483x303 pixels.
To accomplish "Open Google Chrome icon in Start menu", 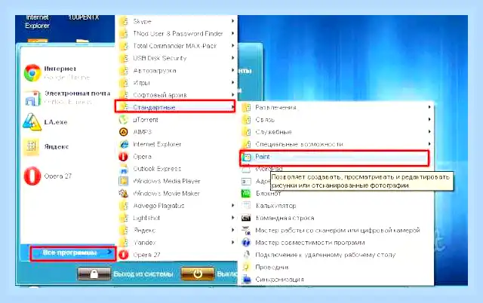I will 32,72.
